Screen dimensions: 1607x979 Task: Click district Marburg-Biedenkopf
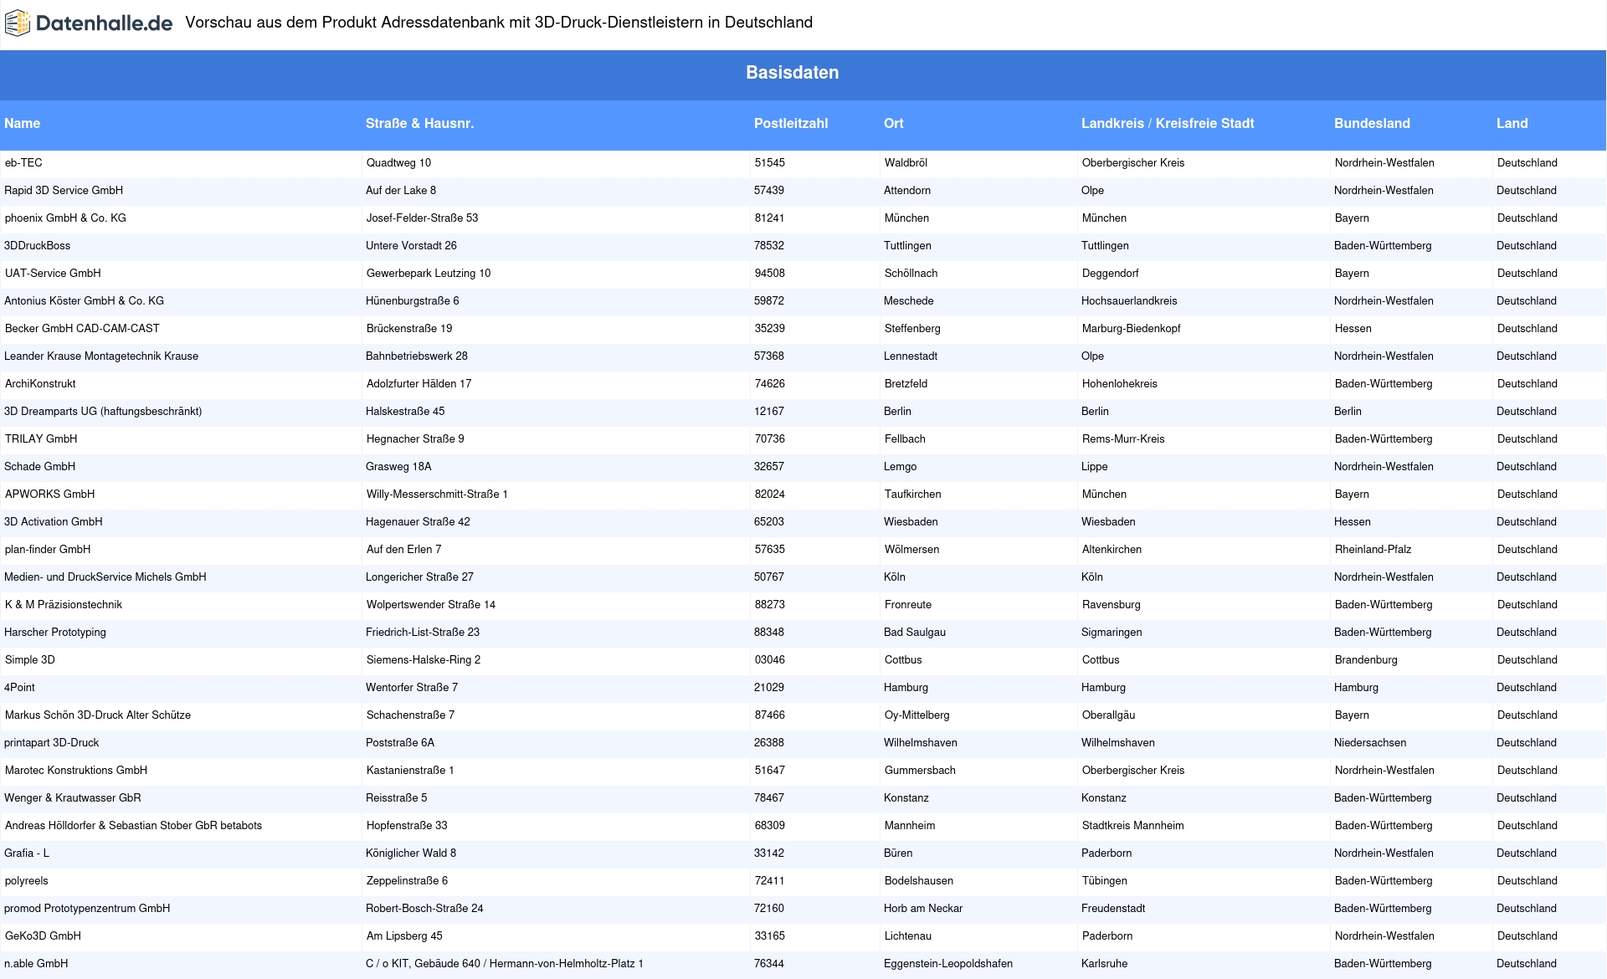tap(1132, 329)
